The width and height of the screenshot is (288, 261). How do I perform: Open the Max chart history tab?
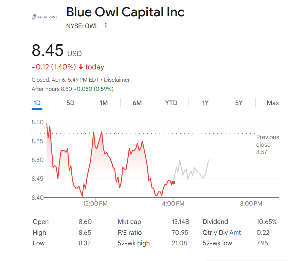tap(273, 103)
